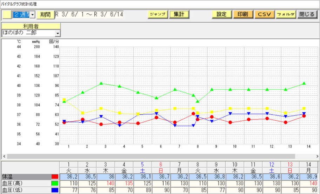Open 集計 to aggregate data
Image resolution: width=320 pixels, height=194 pixels.
click(x=179, y=14)
